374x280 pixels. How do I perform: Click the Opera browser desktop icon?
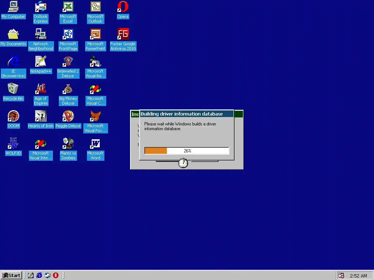[123, 10]
